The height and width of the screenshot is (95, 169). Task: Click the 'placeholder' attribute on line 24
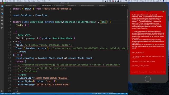coord(25,78)
